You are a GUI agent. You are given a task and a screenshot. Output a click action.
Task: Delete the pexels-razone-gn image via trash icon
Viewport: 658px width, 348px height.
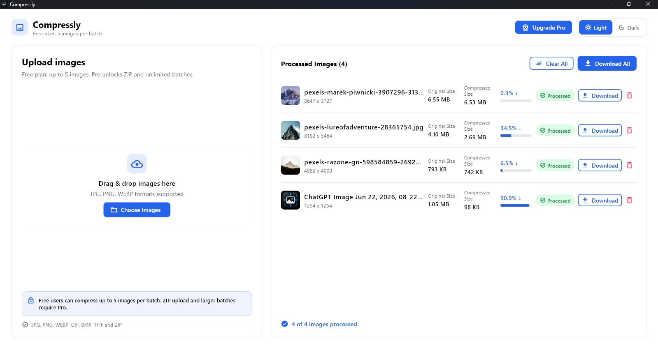(x=629, y=165)
